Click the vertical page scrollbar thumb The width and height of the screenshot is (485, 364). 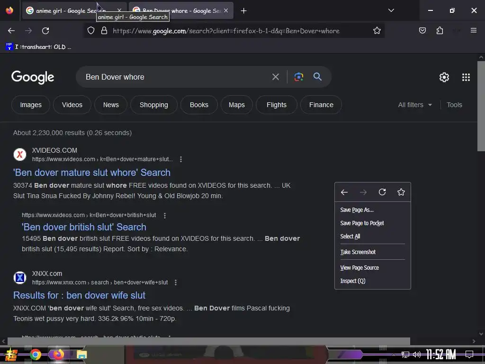[481, 106]
